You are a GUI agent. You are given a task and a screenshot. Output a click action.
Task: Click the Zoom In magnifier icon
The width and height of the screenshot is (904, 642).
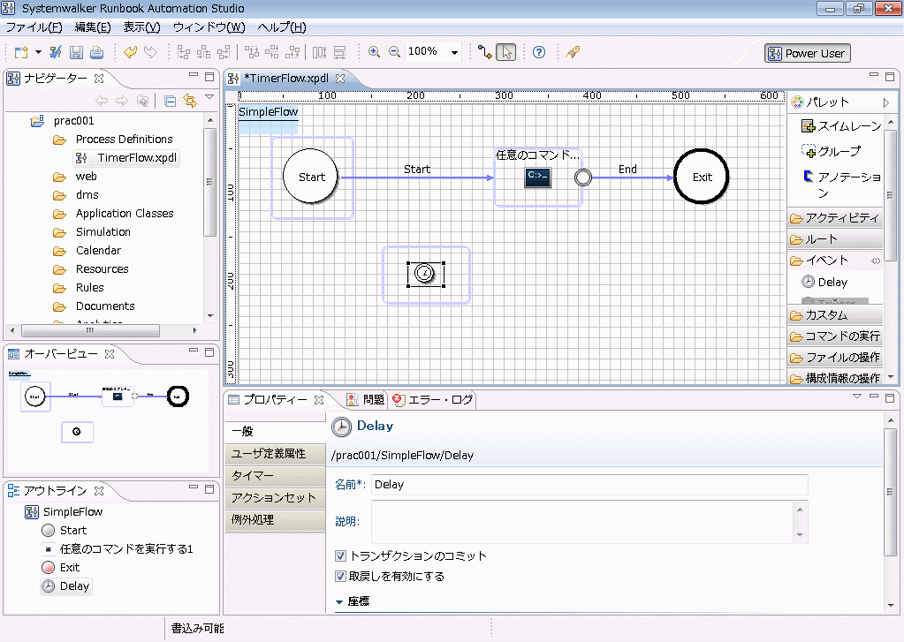point(374,52)
